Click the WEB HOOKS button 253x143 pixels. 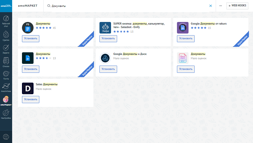(237, 6)
